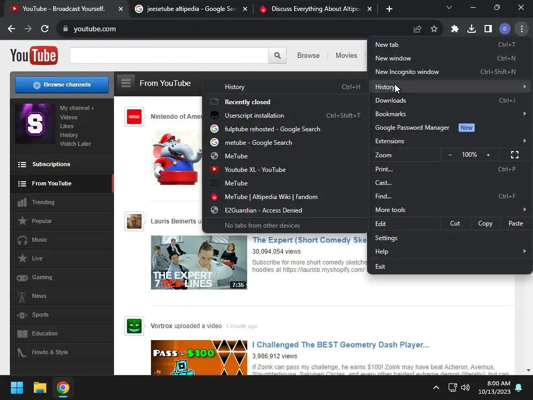Viewport: 533px width, 400px height.
Task: Open the Gaming sidebar category
Action: [62, 277]
